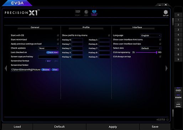Open the Select skin dropdown
Viewport: 183px width, 130px height.
(151, 48)
